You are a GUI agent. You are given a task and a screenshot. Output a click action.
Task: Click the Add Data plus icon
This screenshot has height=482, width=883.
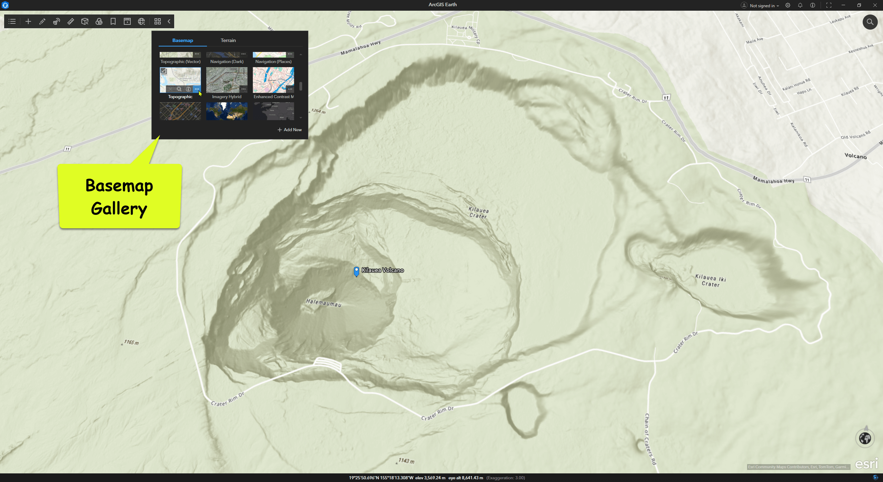tap(28, 21)
